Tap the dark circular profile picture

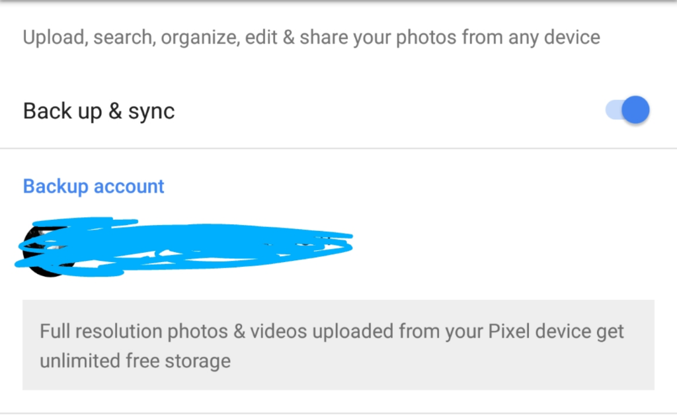pos(48,251)
